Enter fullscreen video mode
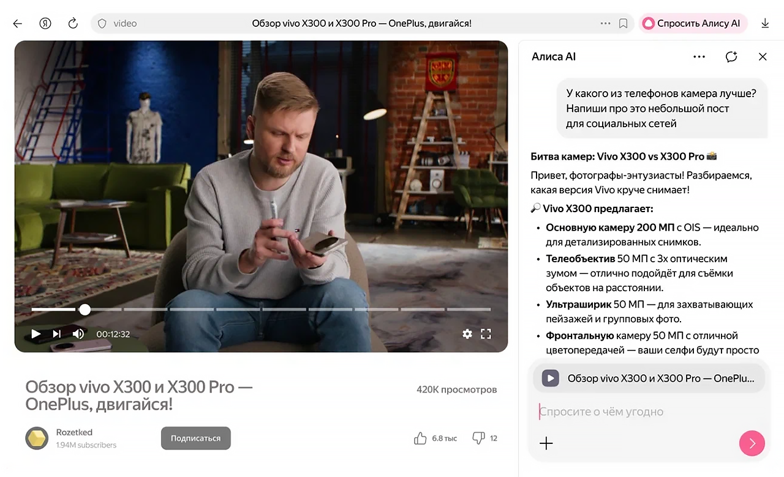The height and width of the screenshot is (477, 784). tap(486, 334)
